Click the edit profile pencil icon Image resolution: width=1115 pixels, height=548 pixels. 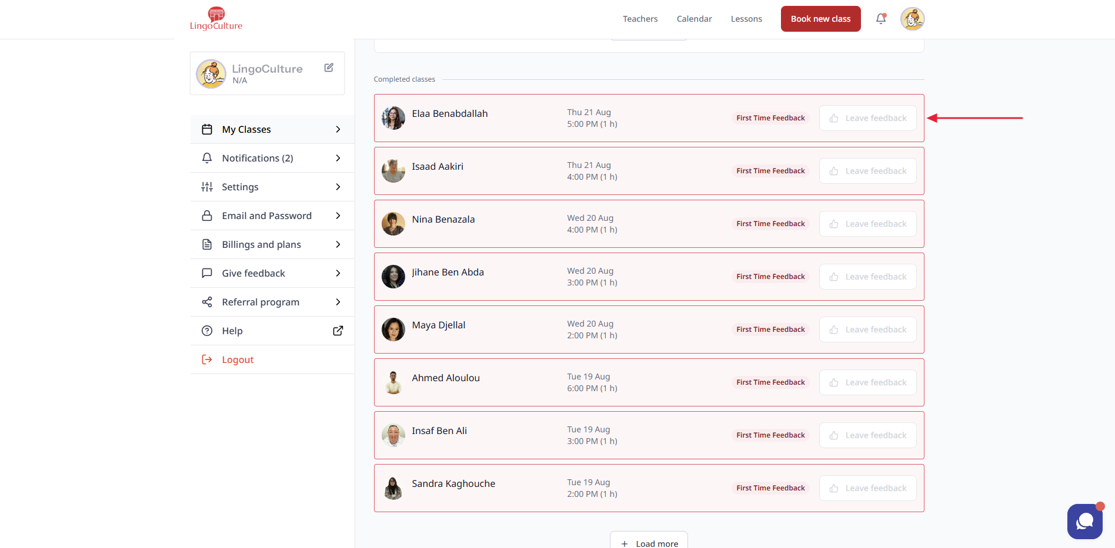tap(329, 68)
